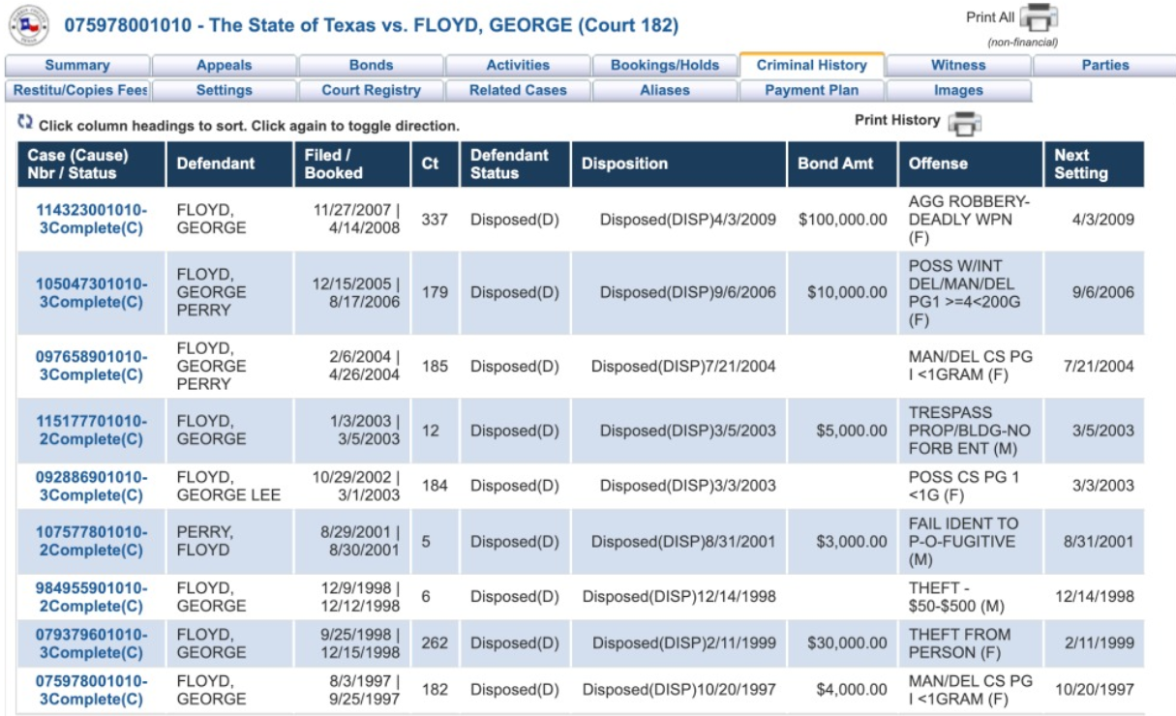Open the Restitu/Copies Fees tab
1176x716 pixels.
[77, 91]
